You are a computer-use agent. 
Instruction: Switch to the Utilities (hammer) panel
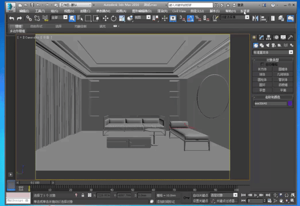290,38
